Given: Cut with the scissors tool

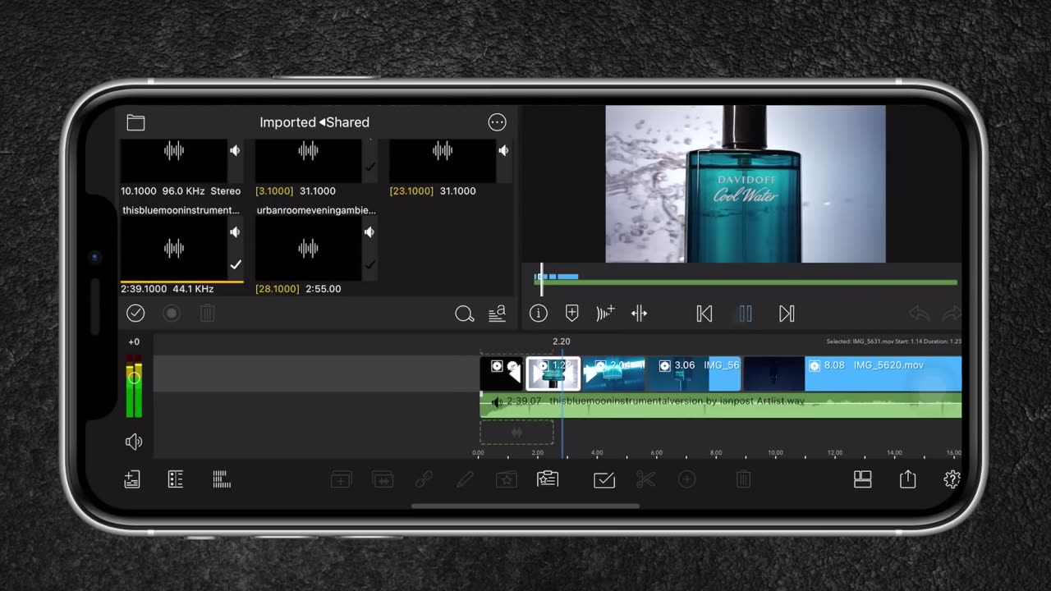Looking at the screenshot, I should click(646, 479).
